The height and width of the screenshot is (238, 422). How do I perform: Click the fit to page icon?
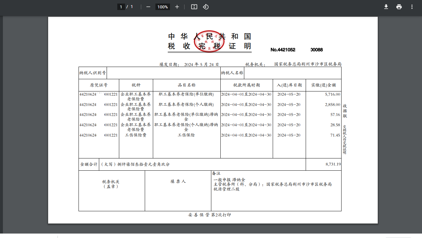pos(194,7)
